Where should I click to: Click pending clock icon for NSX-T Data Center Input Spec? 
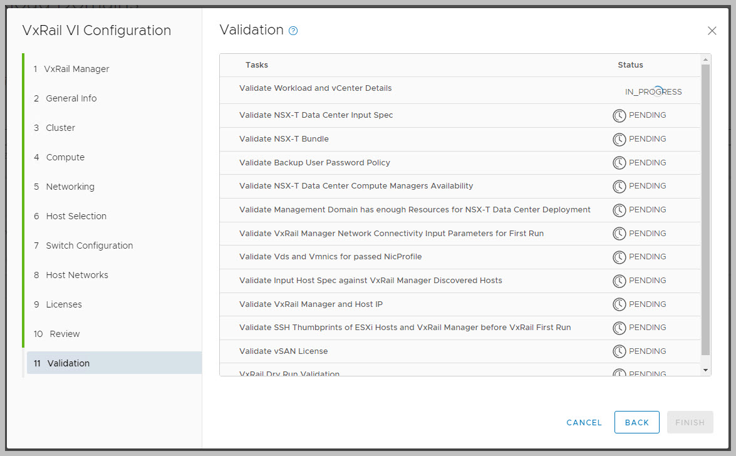click(619, 115)
